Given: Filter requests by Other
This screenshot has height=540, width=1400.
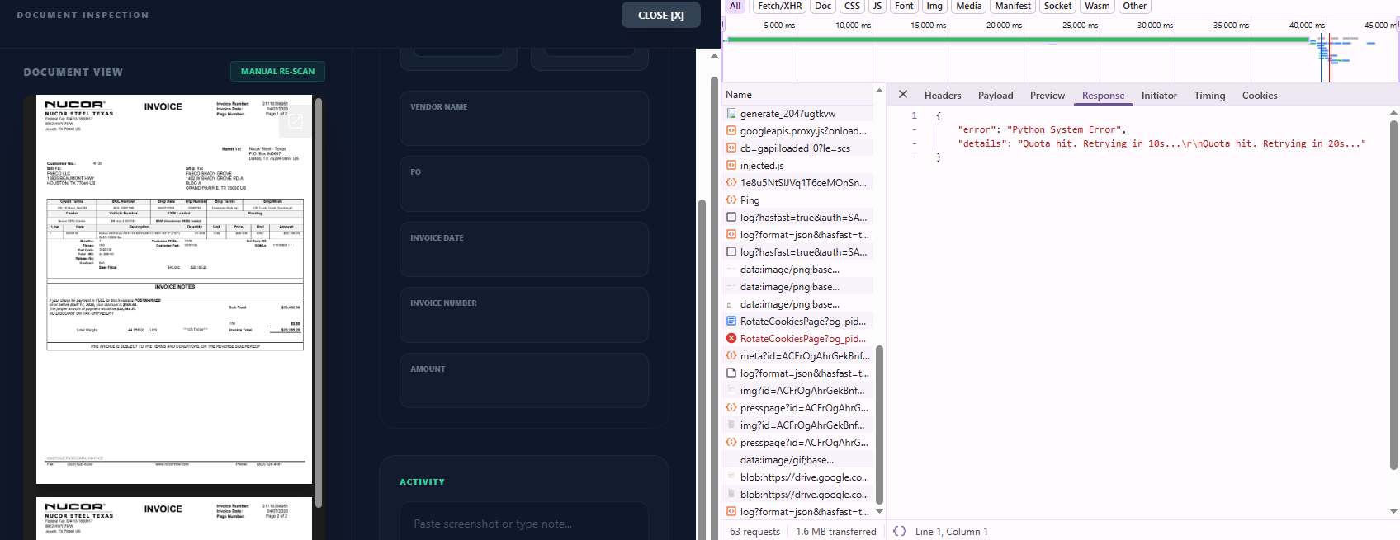Looking at the screenshot, I should pyautogui.click(x=1135, y=6).
